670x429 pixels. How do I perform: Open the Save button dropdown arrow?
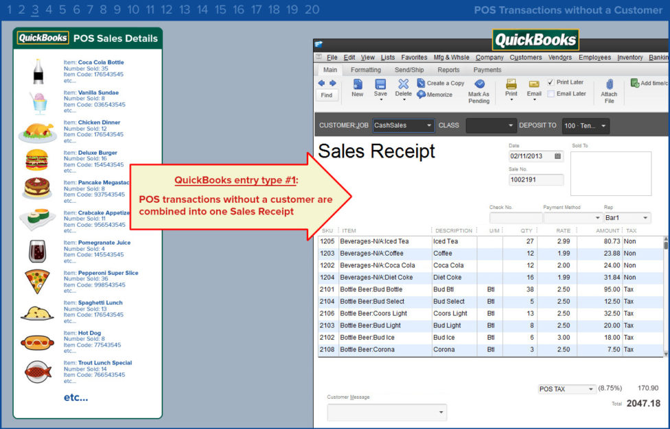point(381,100)
